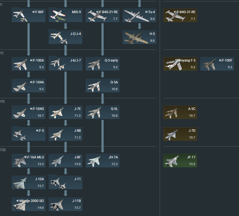The height and width of the screenshot is (216, 239).
Task: Open the JF-17 squadron vehicle card
Action: pos(180,161)
